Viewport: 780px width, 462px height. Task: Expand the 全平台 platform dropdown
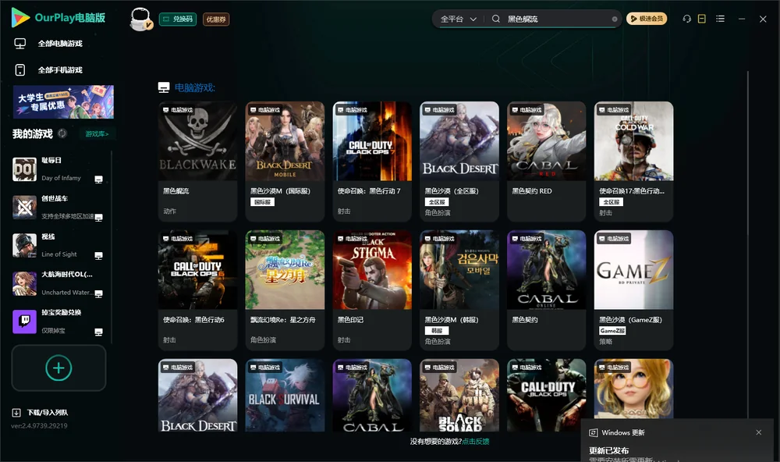pyautogui.click(x=458, y=19)
